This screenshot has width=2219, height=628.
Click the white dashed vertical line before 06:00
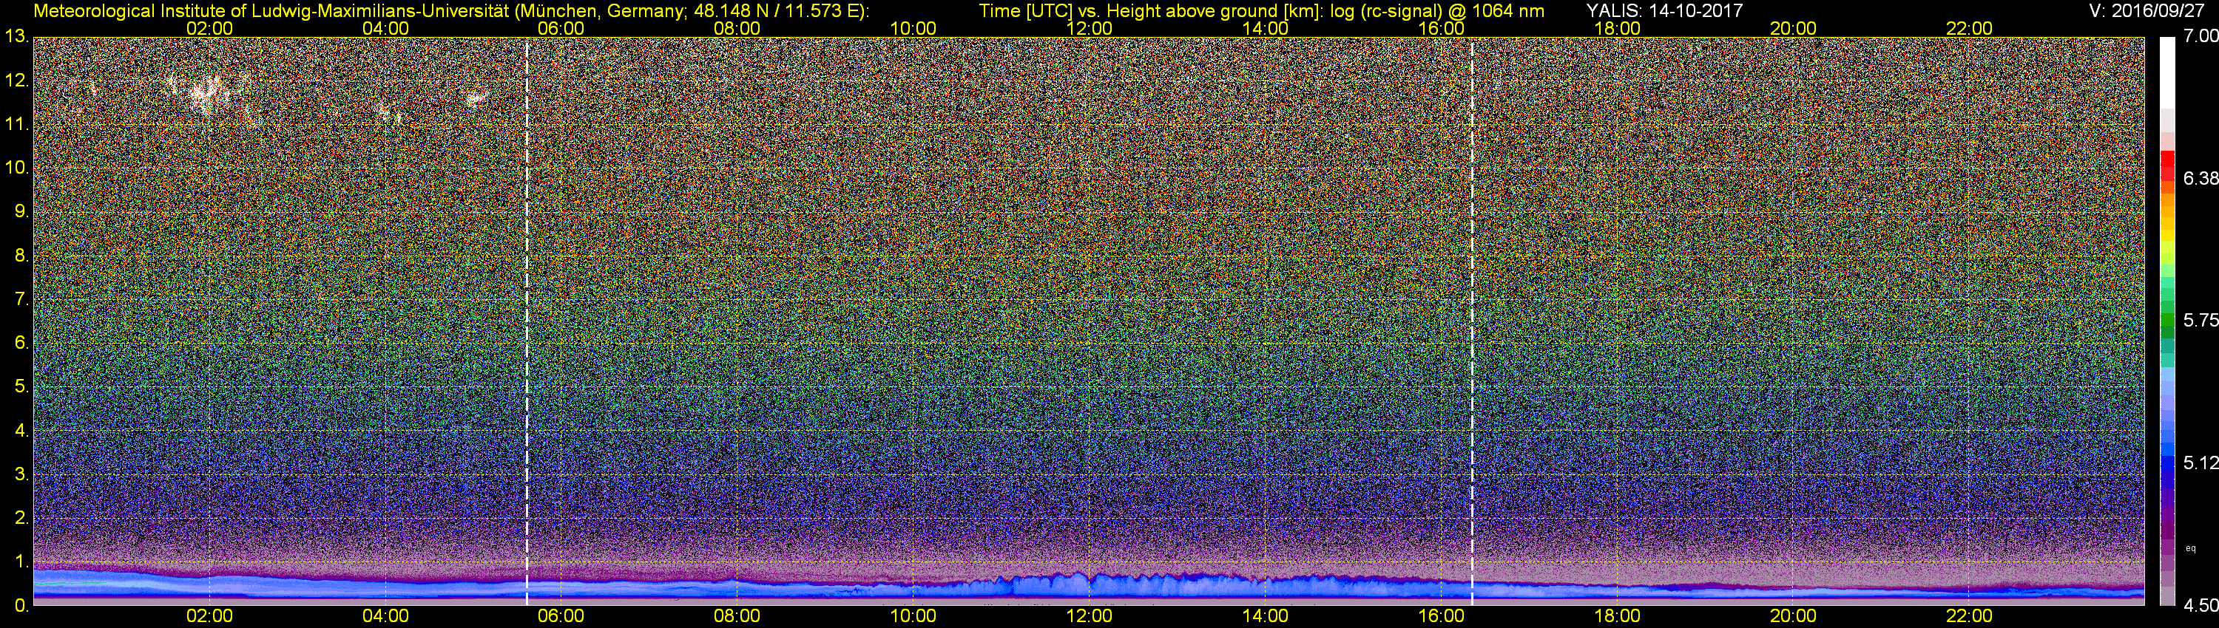click(527, 321)
